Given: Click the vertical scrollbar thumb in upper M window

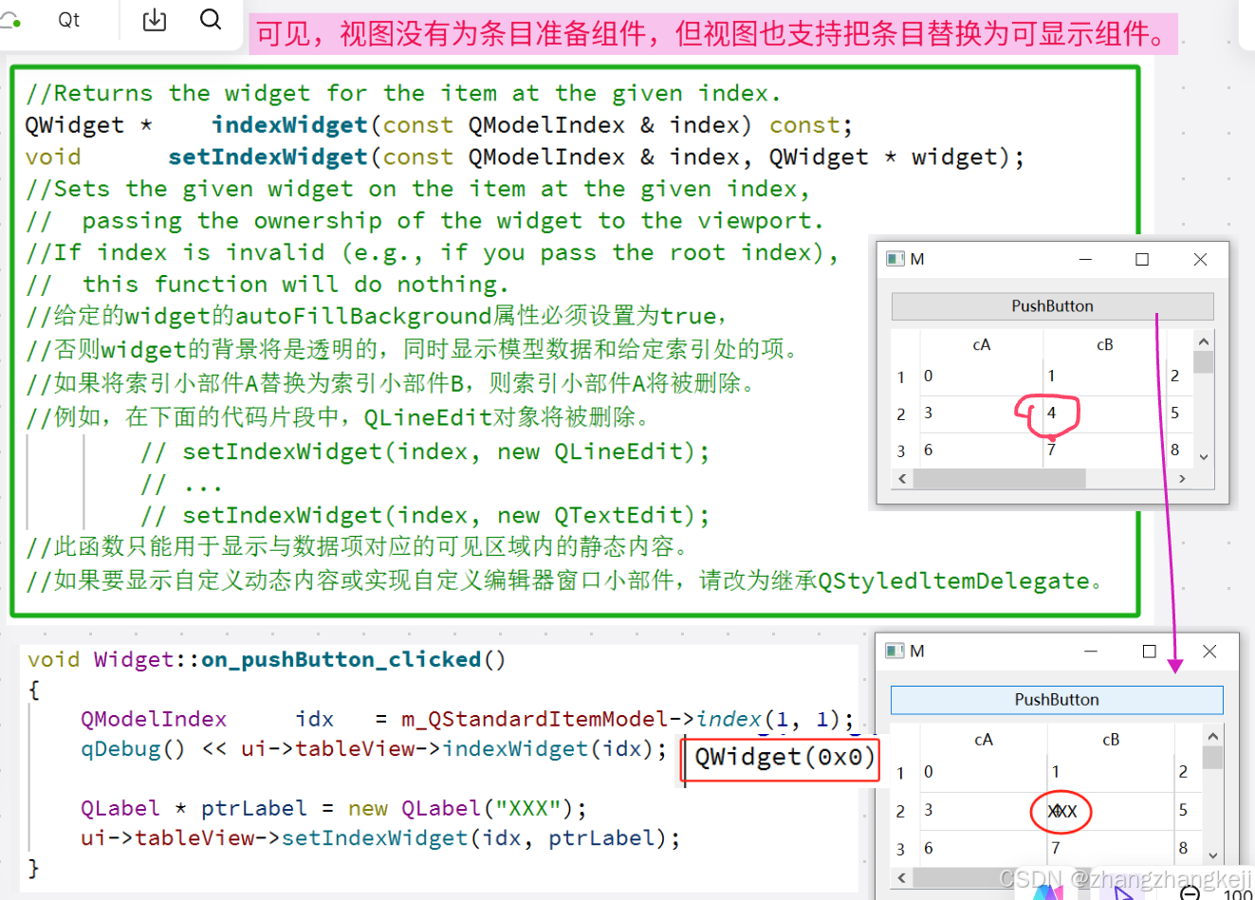Looking at the screenshot, I should [1203, 362].
